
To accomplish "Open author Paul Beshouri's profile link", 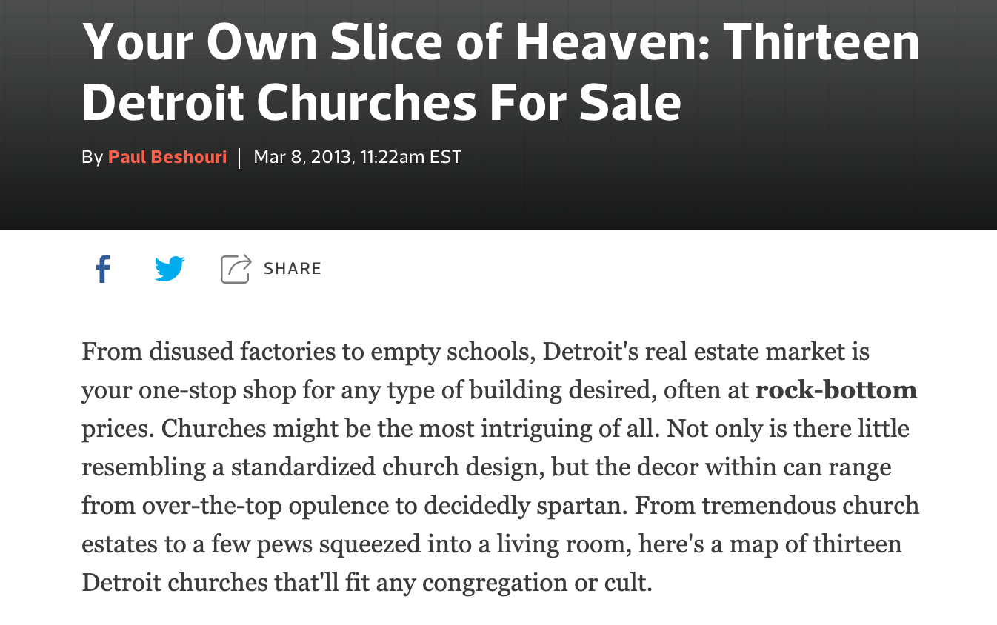I will (167, 157).
